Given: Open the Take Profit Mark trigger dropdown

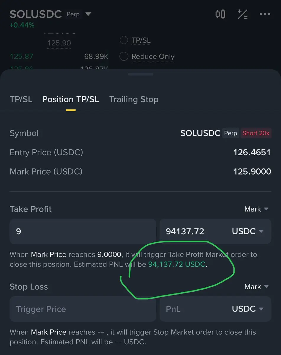Looking at the screenshot, I should [256, 209].
